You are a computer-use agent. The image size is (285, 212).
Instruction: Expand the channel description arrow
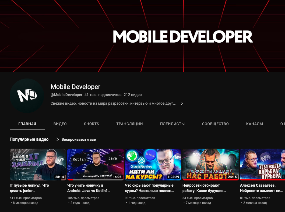(182, 103)
